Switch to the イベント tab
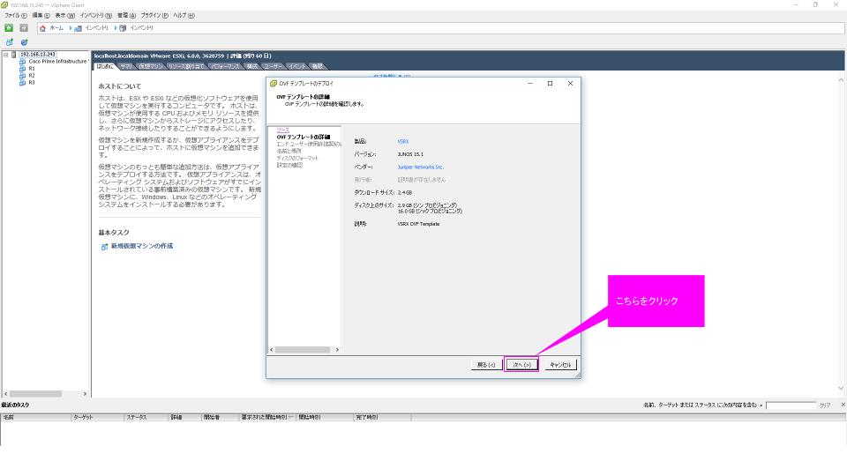 point(297,66)
